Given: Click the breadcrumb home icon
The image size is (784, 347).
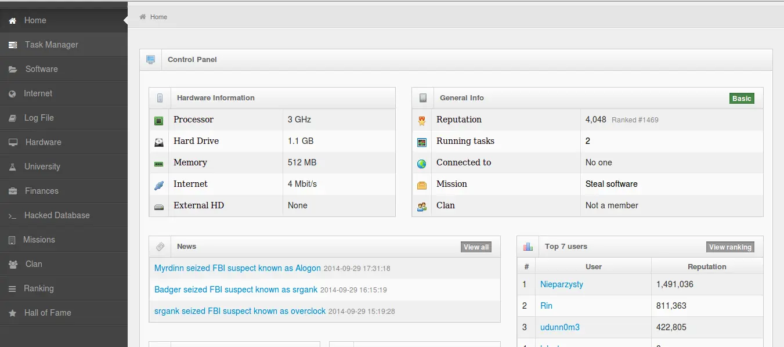Looking at the screenshot, I should (143, 17).
